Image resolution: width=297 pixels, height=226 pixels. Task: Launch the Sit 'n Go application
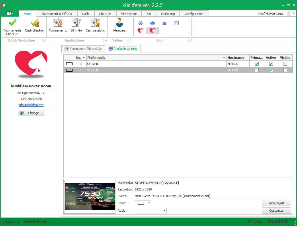click(76, 25)
